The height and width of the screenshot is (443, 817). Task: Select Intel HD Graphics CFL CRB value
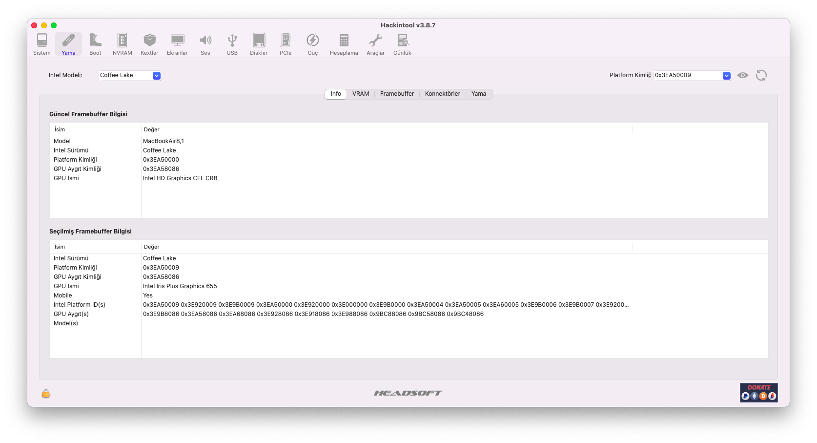click(x=180, y=178)
